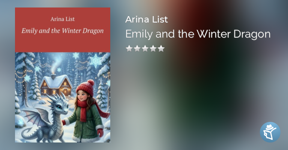
Task: Click the first rating star
Action: [x=129, y=48]
